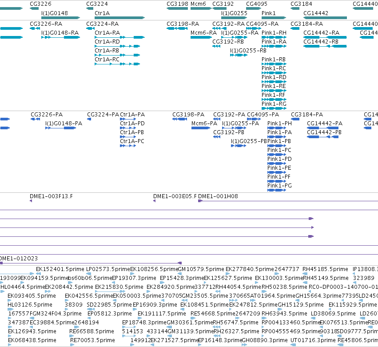Click the Ctr1A gene glyph label
This screenshot has height=347, width=378.
point(102,13)
